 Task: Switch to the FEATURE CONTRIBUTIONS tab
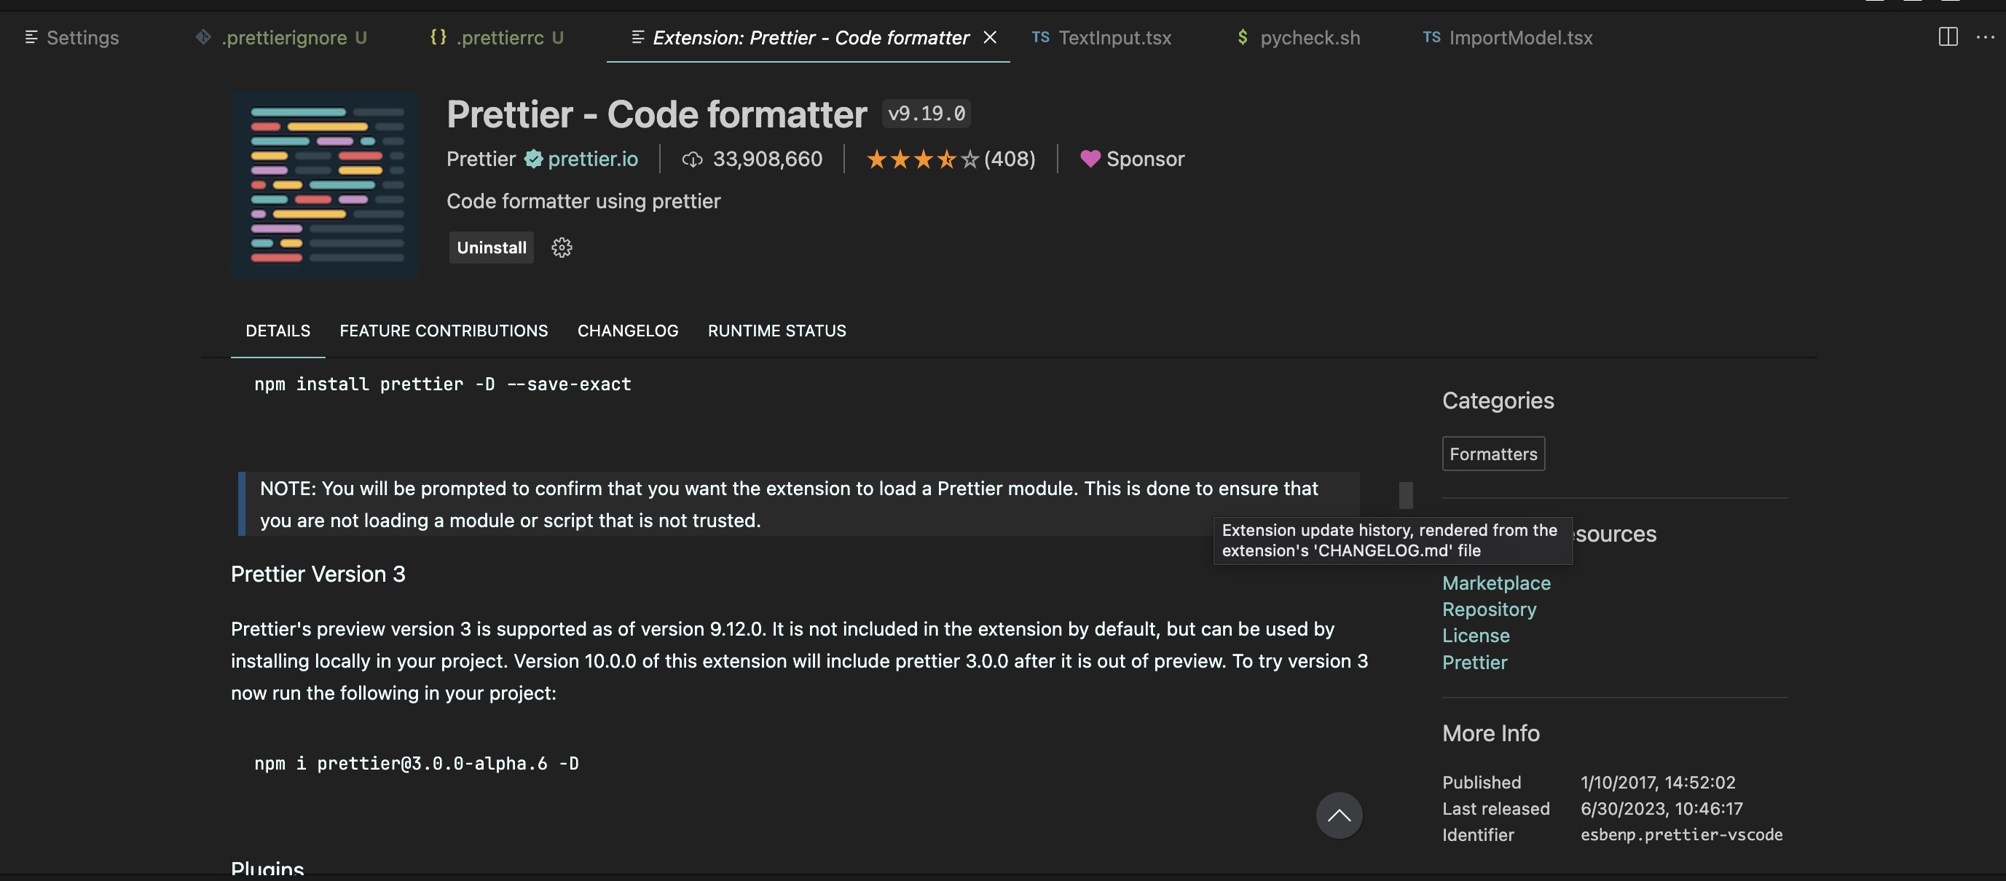coord(444,331)
